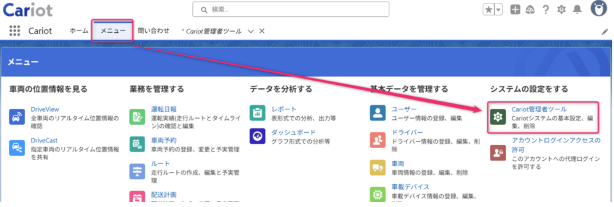Click the Favorites star icon
Screen dimensions: 614x207
488,10
